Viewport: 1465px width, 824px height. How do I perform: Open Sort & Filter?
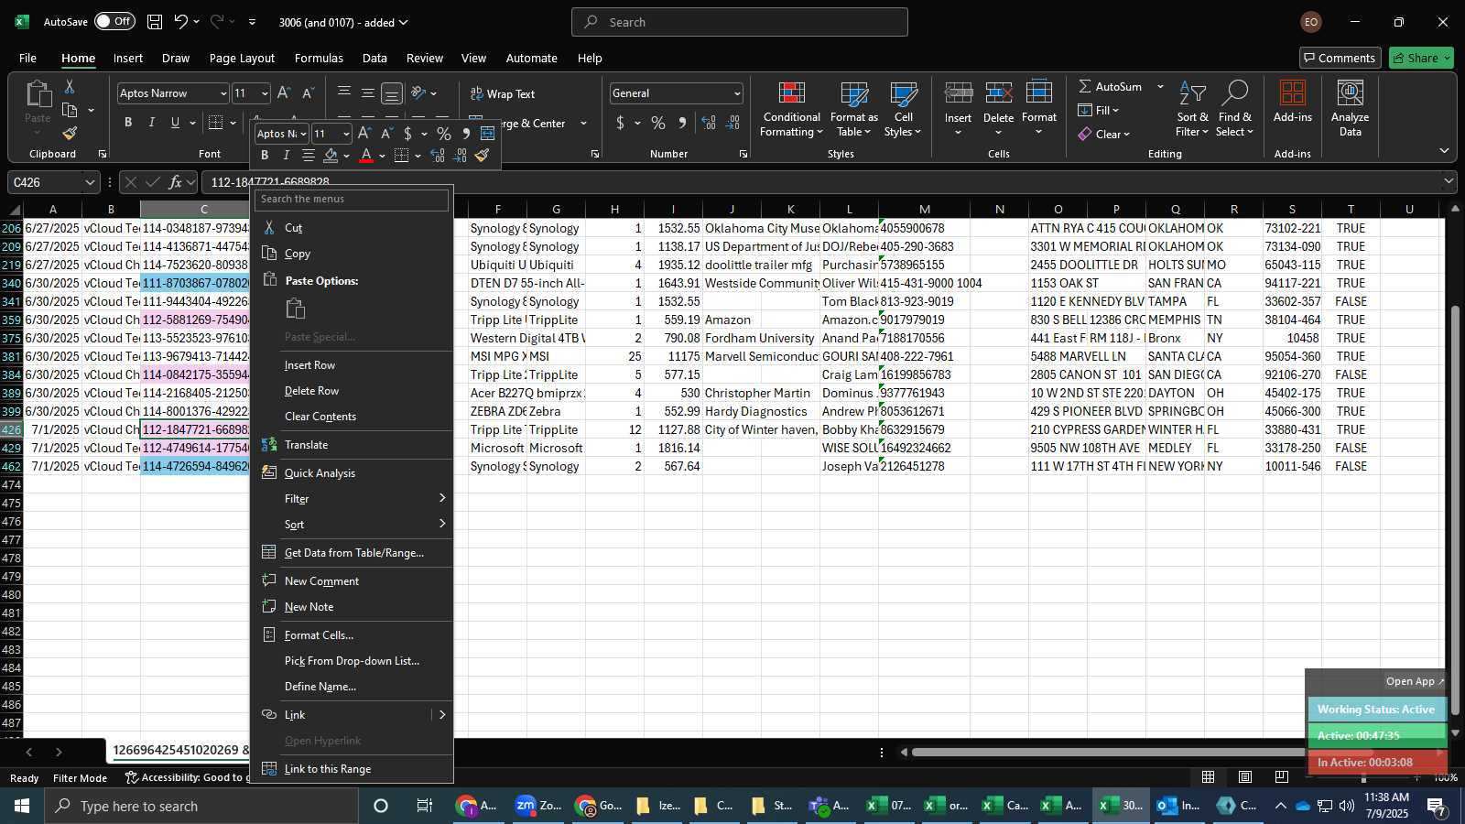pyautogui.click(x=1192, y=109)
